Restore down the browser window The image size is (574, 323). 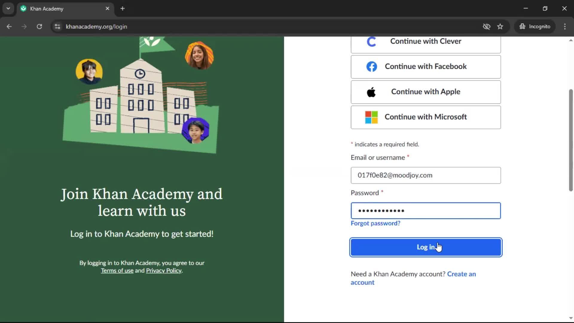pyautogui.click(x=545, y=9)
